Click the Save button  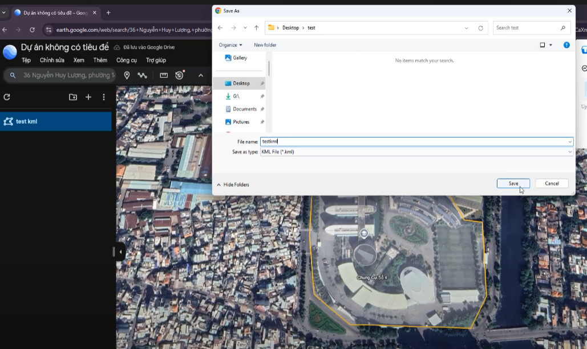click(x=513, y=183)
